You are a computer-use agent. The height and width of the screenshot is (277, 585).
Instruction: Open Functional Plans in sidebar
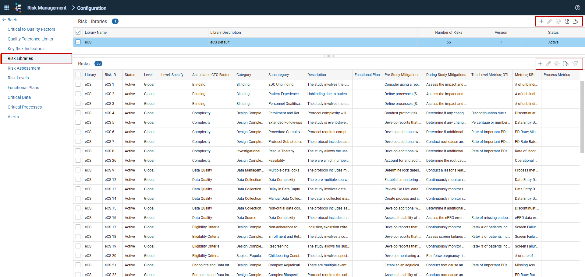click(x=23, y=88)
